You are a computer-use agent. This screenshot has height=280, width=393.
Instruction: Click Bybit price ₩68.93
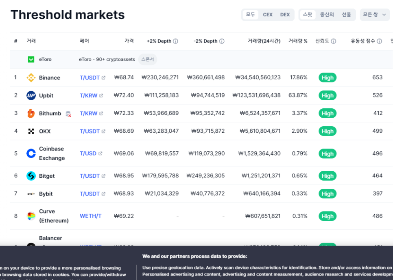coord(124,194)
